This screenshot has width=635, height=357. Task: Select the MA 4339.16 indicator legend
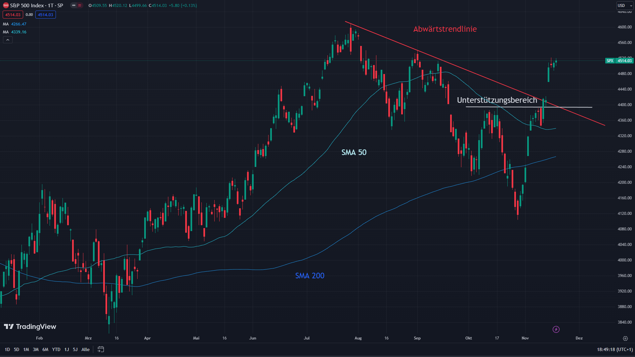pos(15,32)
